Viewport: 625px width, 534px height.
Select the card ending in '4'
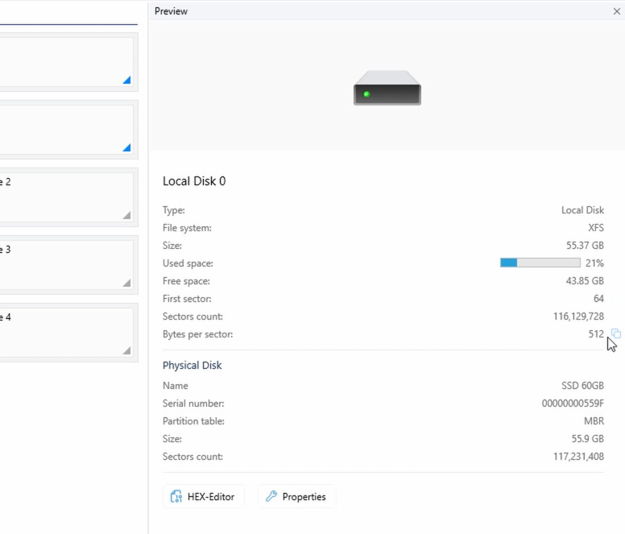click(66, 333)
